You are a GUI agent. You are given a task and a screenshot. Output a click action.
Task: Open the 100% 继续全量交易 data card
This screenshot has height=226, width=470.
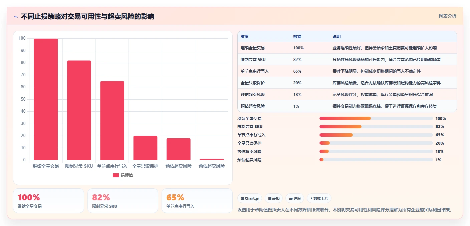48,201
